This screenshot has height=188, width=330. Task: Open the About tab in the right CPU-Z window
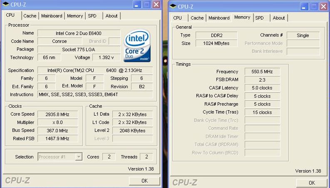point(279,18)
